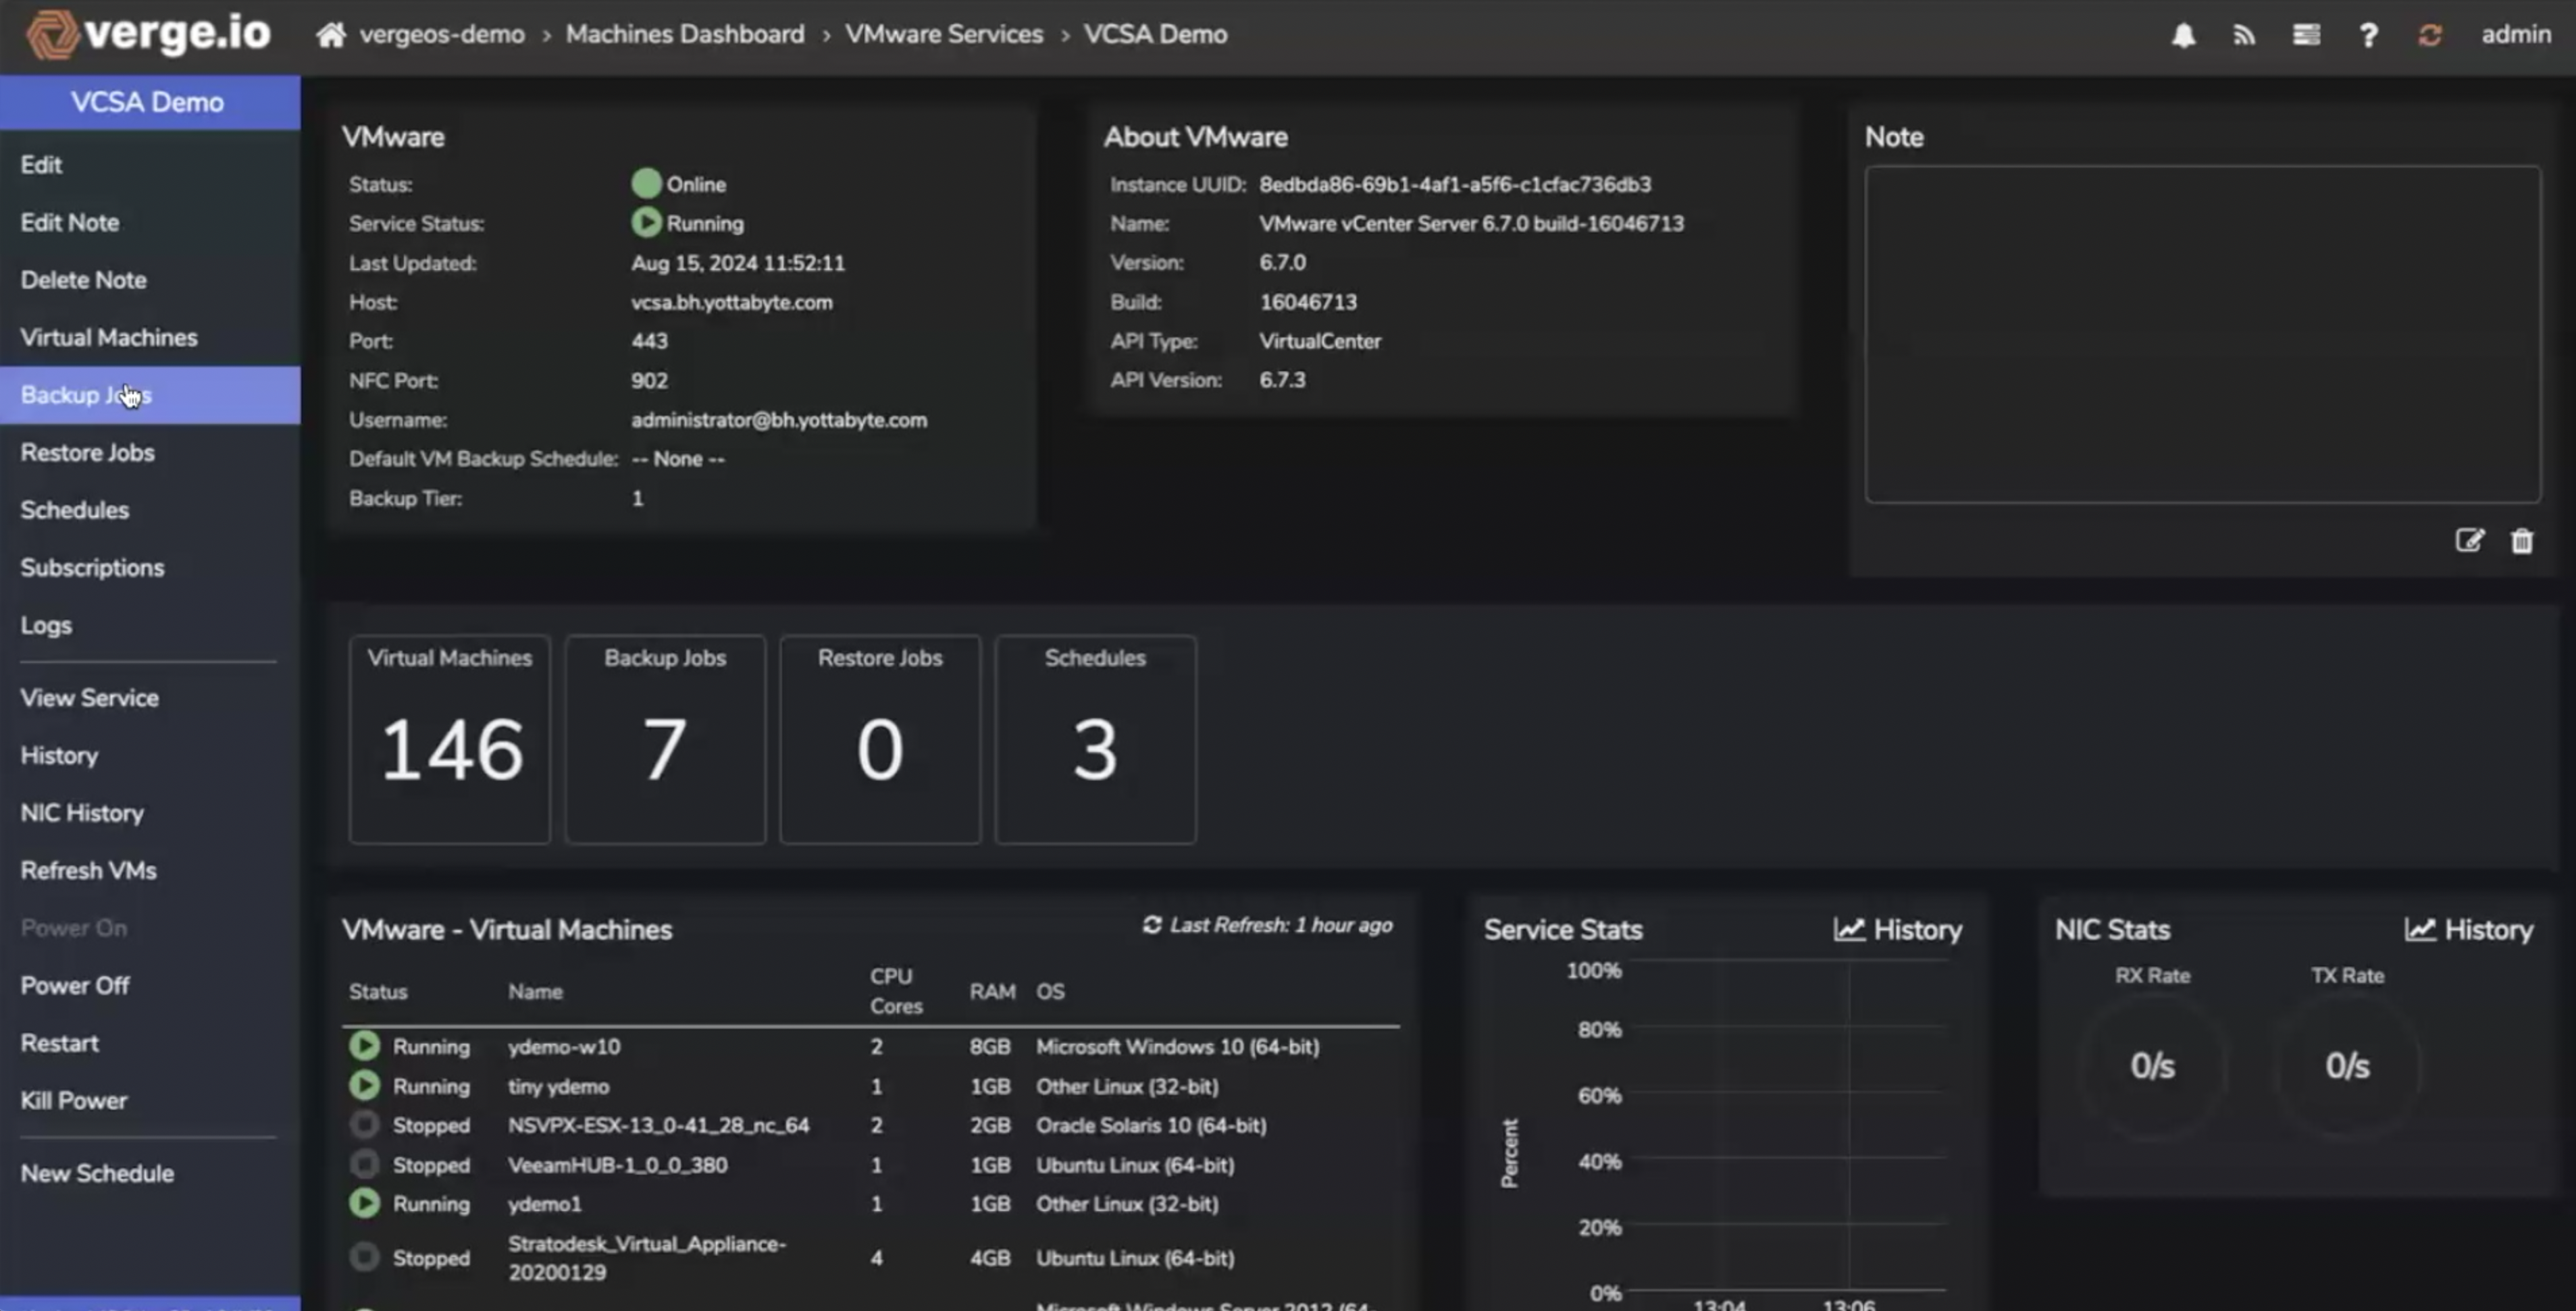Screen dimensions: 2576x1311
Task: Select Edit in sidebar
Action: 150,165
